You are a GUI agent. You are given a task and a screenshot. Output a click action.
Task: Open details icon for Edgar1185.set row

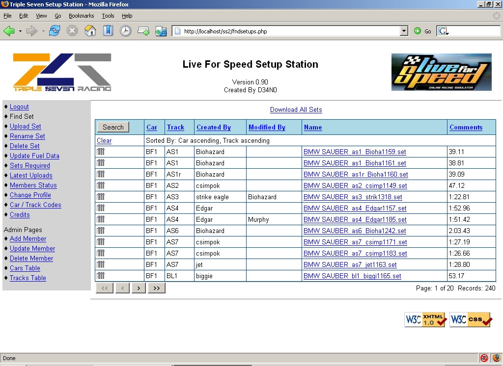pyautogui.click(x=101, y=219)
